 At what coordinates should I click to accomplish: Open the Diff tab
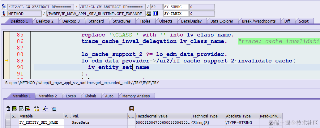pyautogui.click(x=287, y=21)
